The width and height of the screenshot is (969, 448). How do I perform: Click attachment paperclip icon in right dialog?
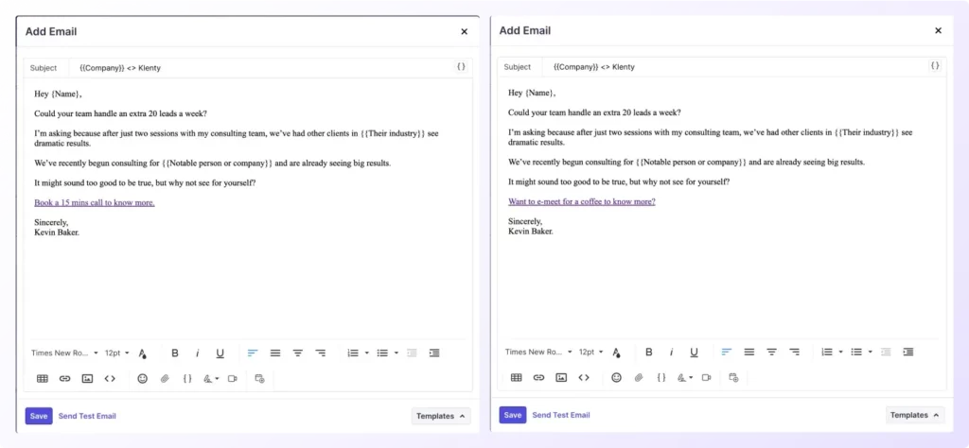[639, 377]
